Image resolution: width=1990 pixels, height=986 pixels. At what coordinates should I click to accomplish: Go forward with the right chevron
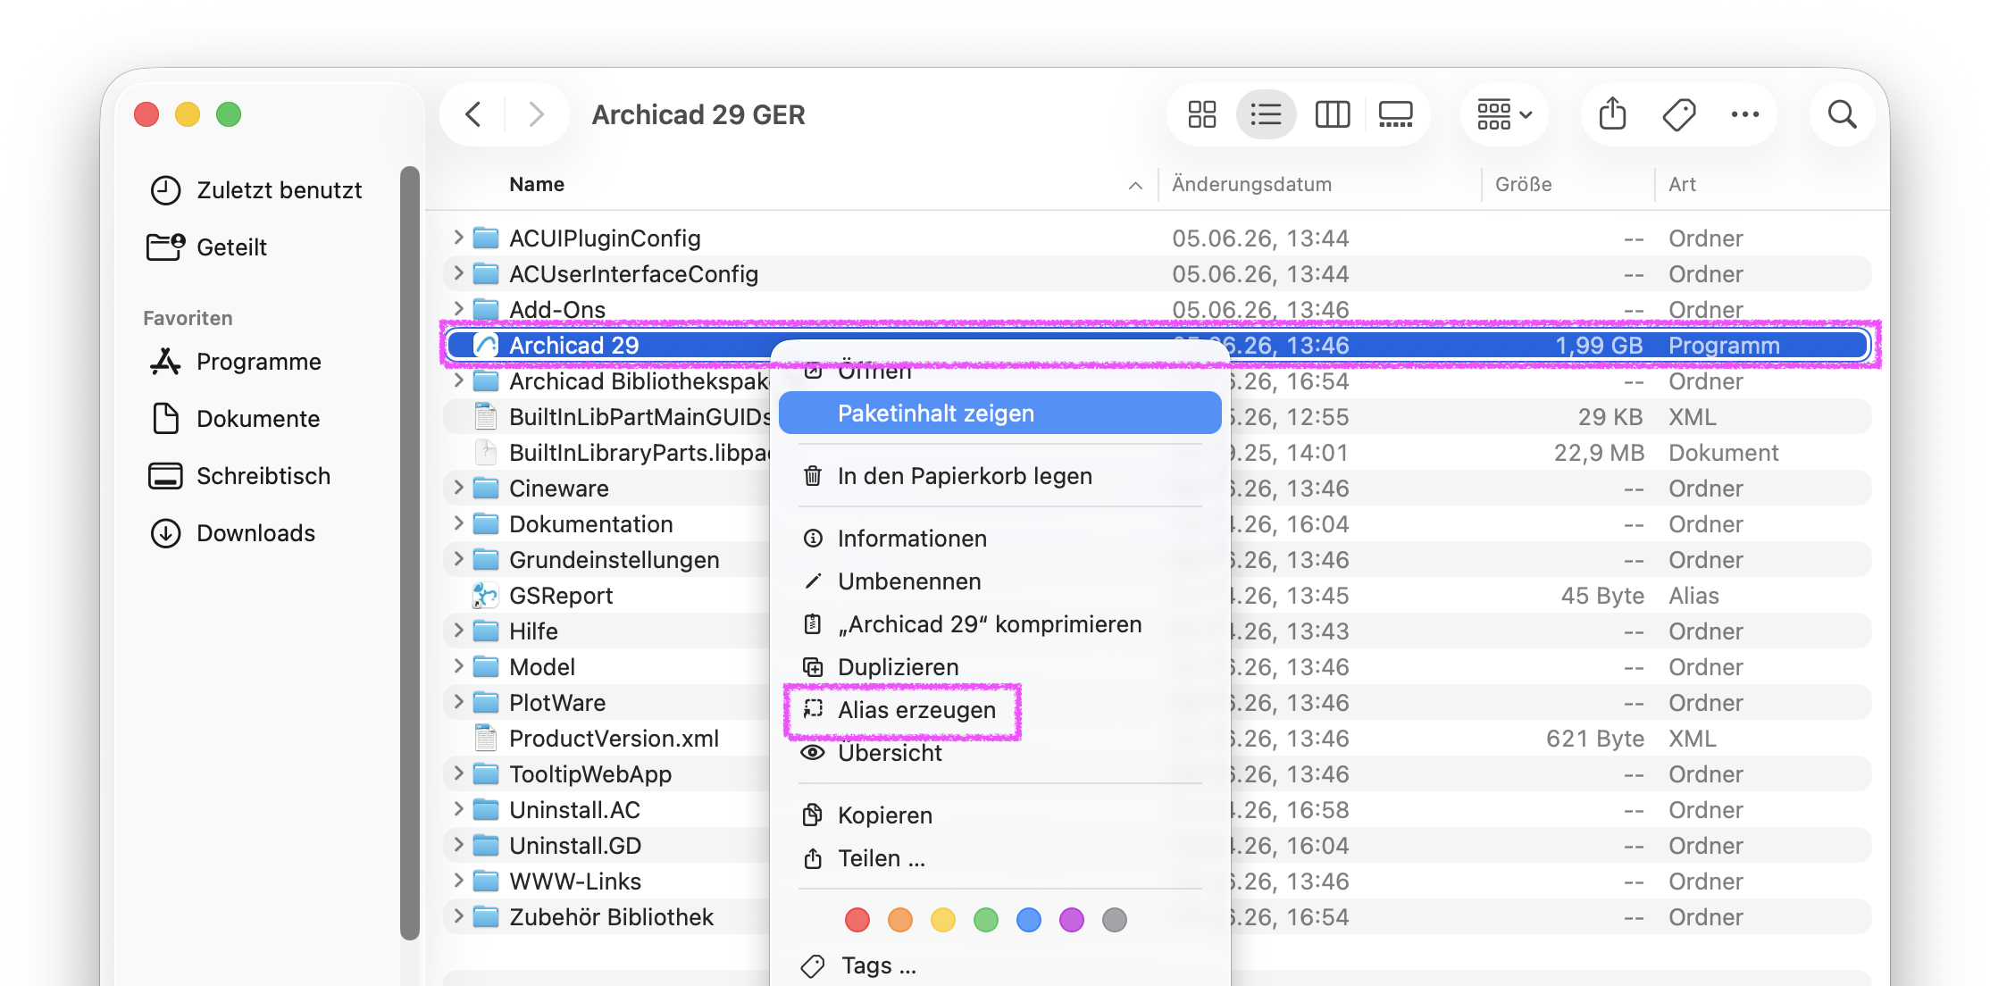pyautogui.click(x=536, y=114)
